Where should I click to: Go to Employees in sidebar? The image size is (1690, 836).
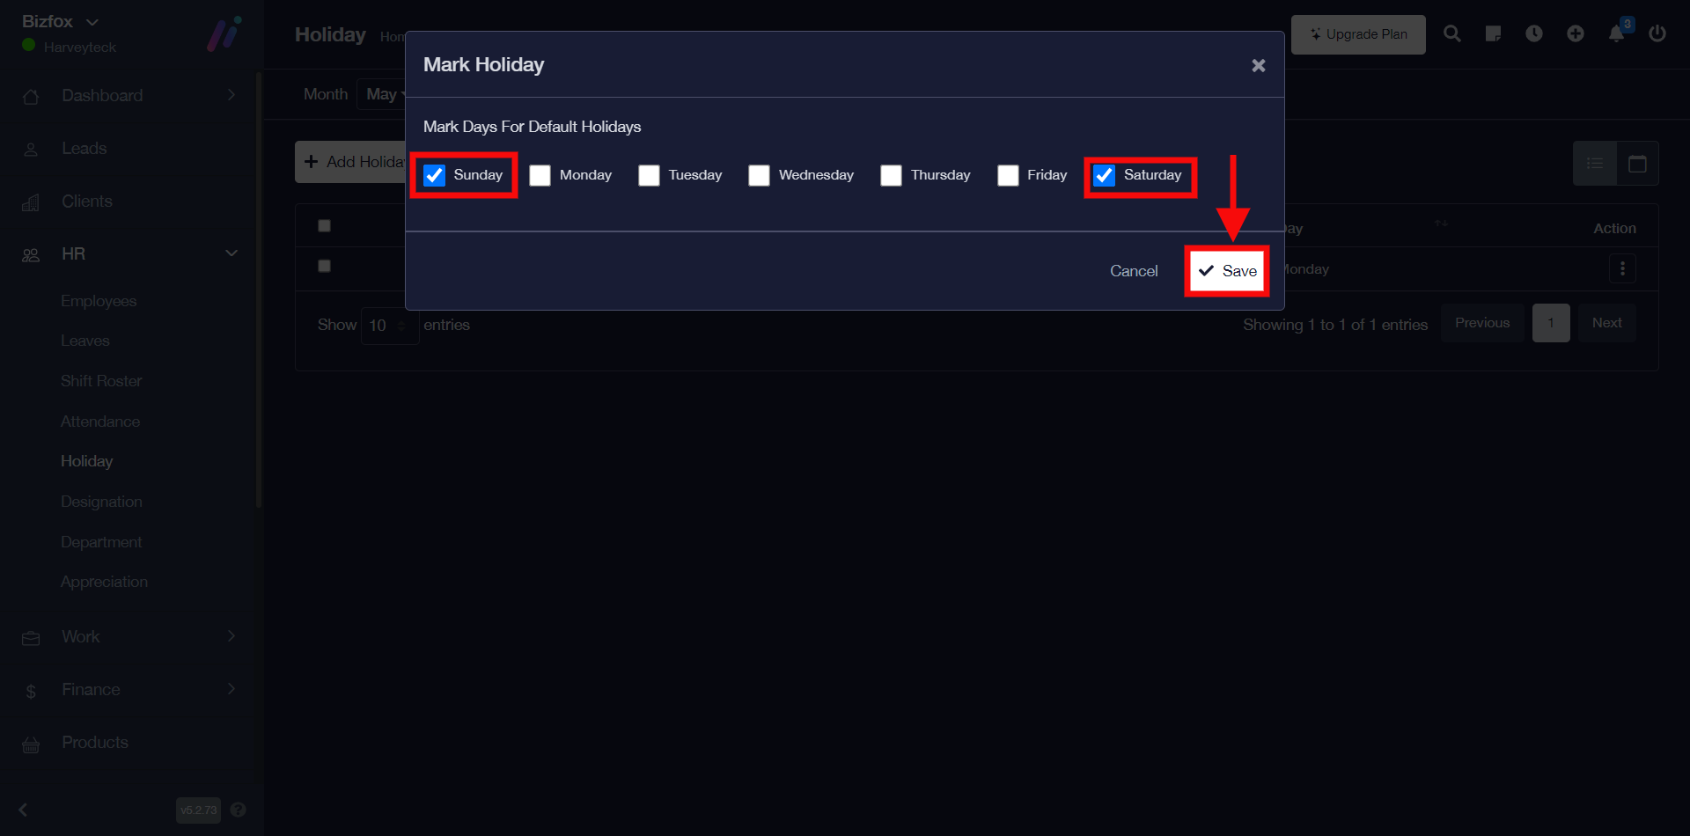(x=99, y=301)
